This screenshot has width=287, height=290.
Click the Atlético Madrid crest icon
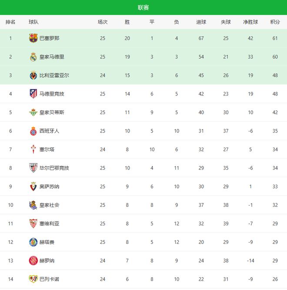(x=33, y=94)
